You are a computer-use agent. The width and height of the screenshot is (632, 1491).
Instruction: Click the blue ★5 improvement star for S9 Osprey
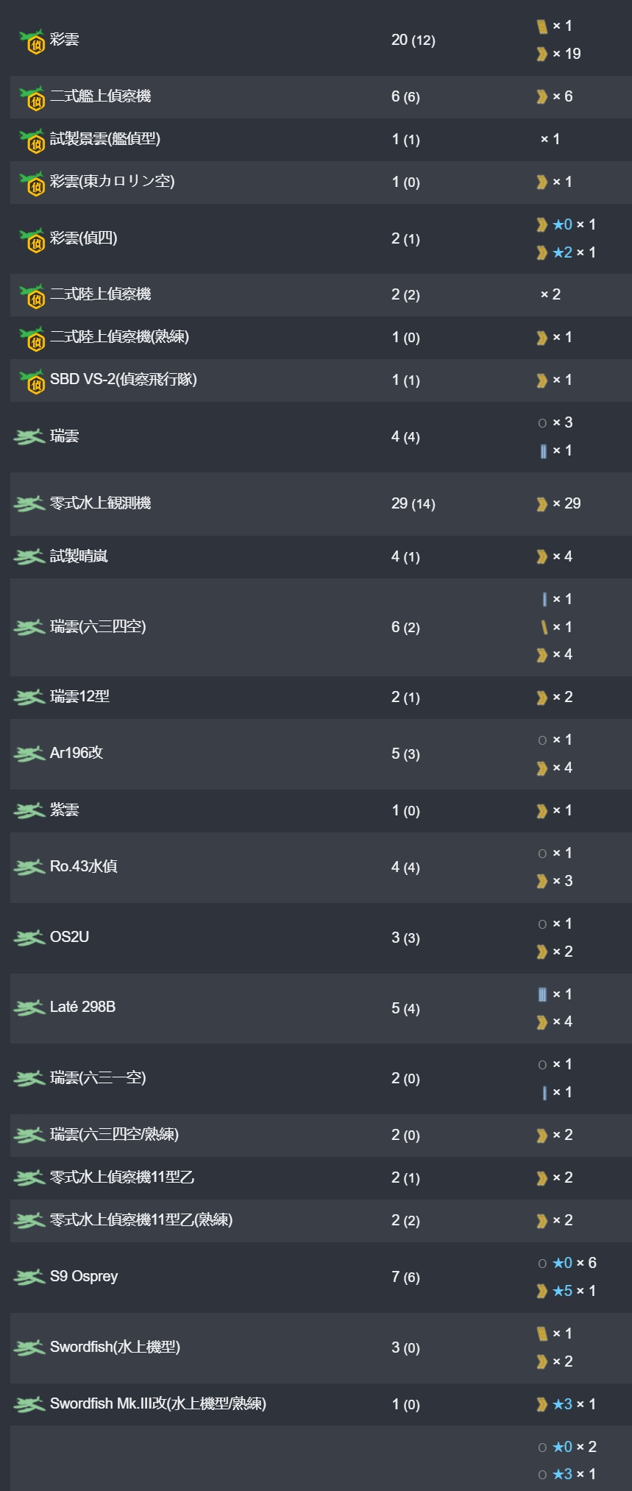point(562,1291)
